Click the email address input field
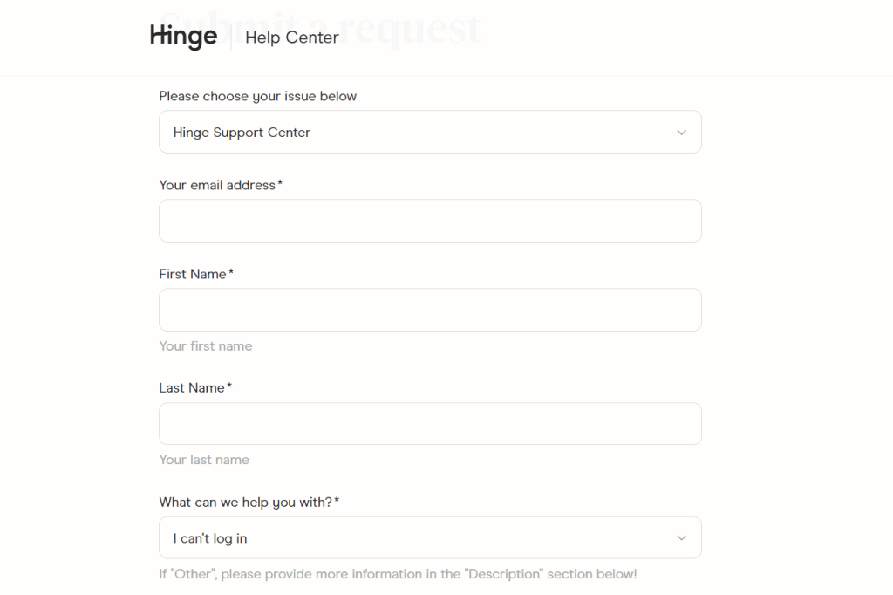Viewport: 893px width, 595px height. [430, 221]
